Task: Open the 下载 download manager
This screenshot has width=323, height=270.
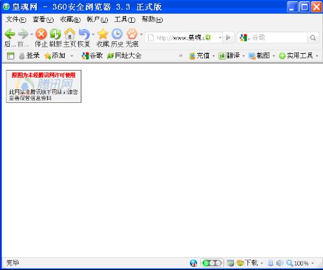Action: (247, 263)
